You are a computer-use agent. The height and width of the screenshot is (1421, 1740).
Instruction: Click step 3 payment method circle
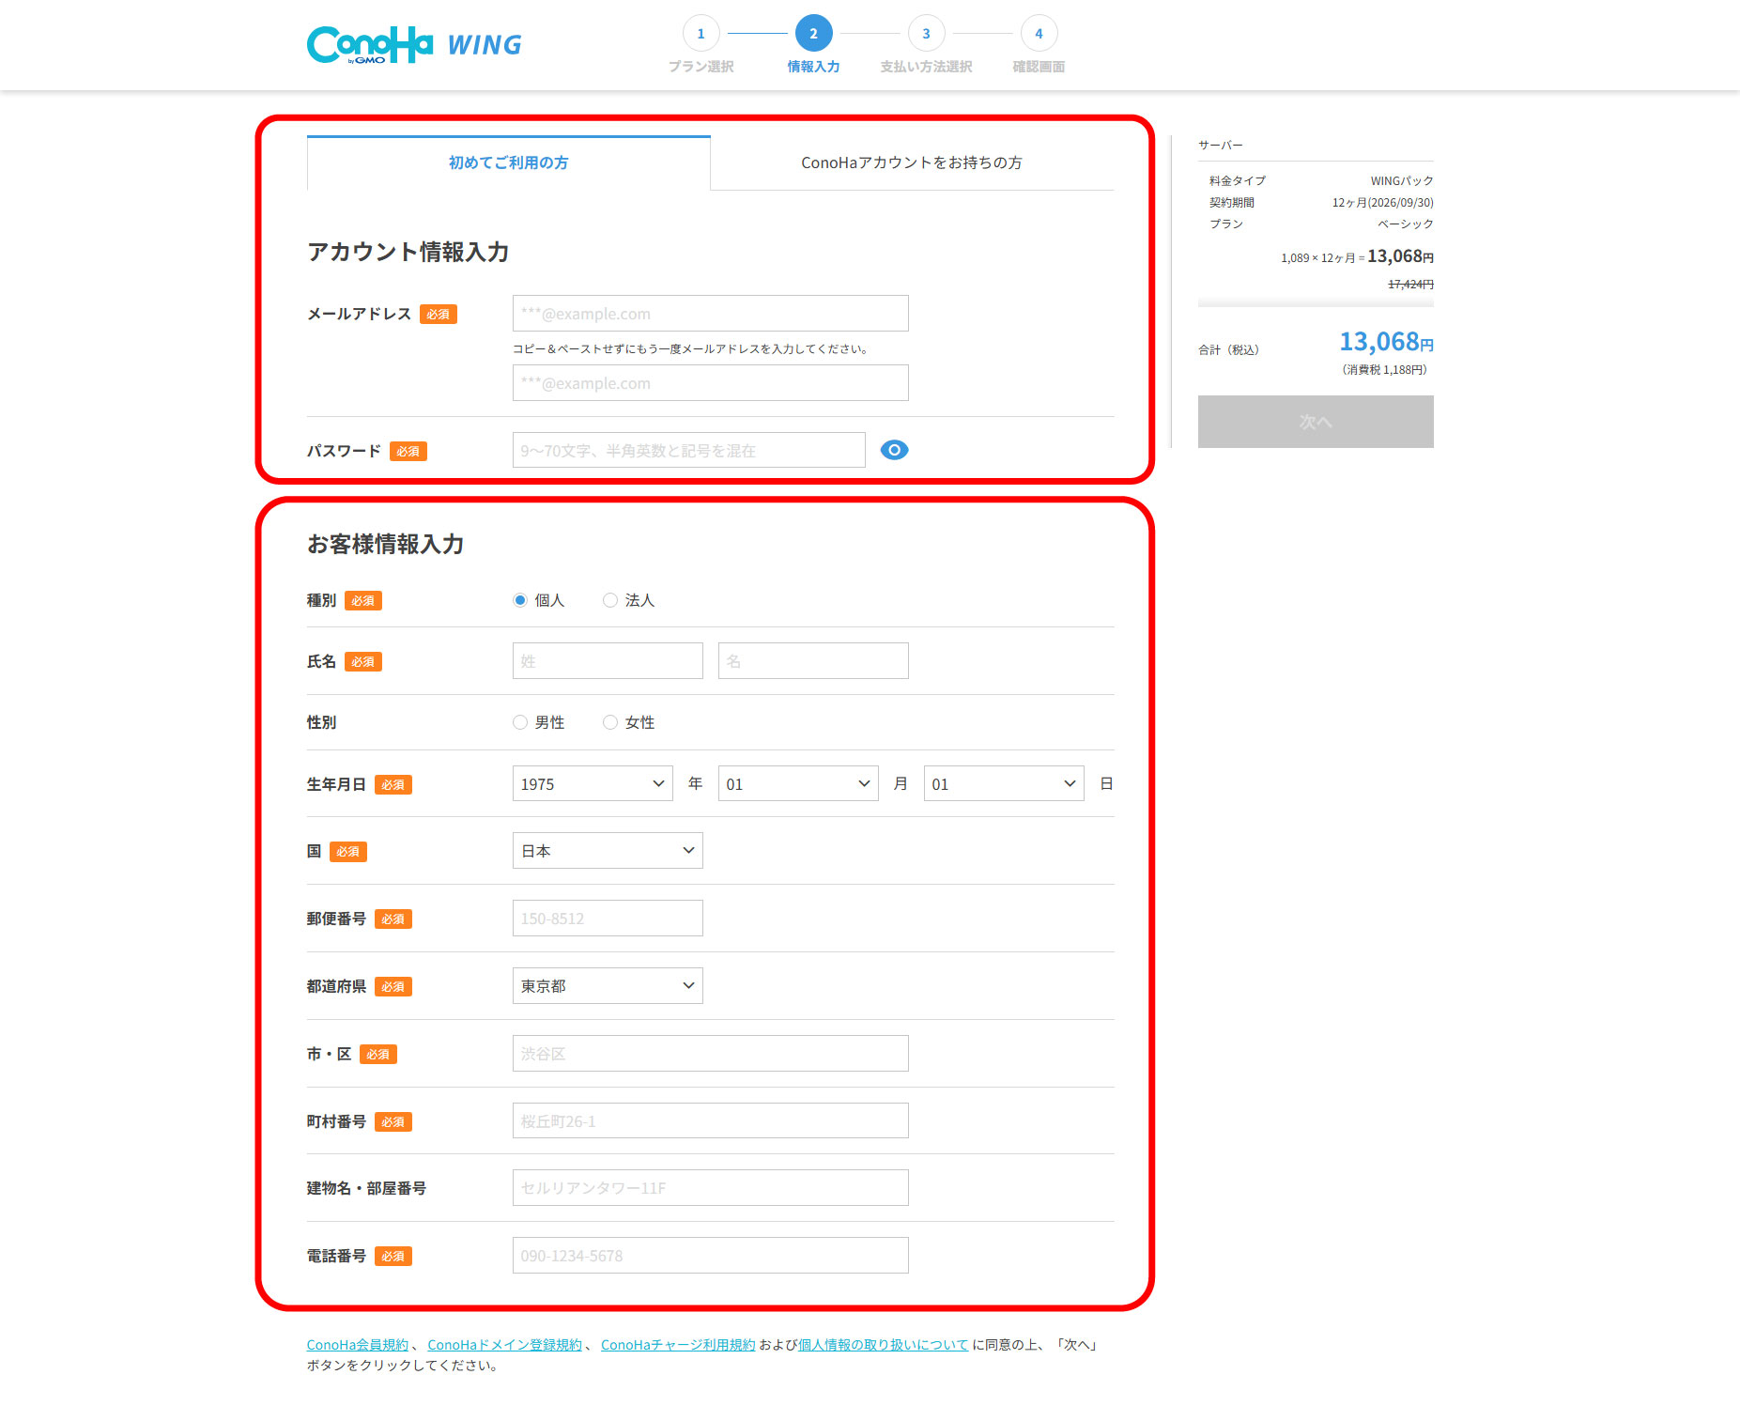926,34
